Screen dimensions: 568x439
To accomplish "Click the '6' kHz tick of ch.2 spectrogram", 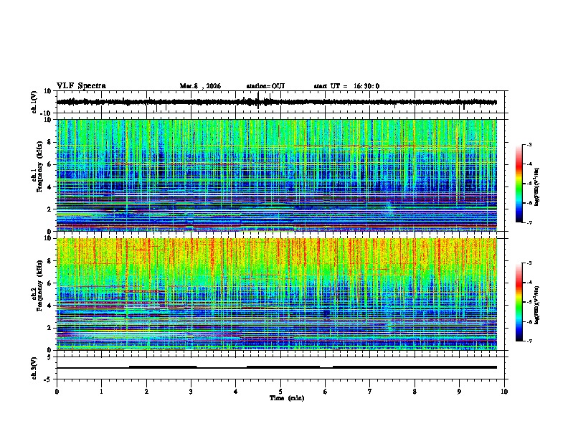I will click(x=50, y=283).
